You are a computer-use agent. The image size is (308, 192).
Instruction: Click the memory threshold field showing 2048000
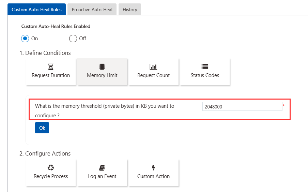242,106
